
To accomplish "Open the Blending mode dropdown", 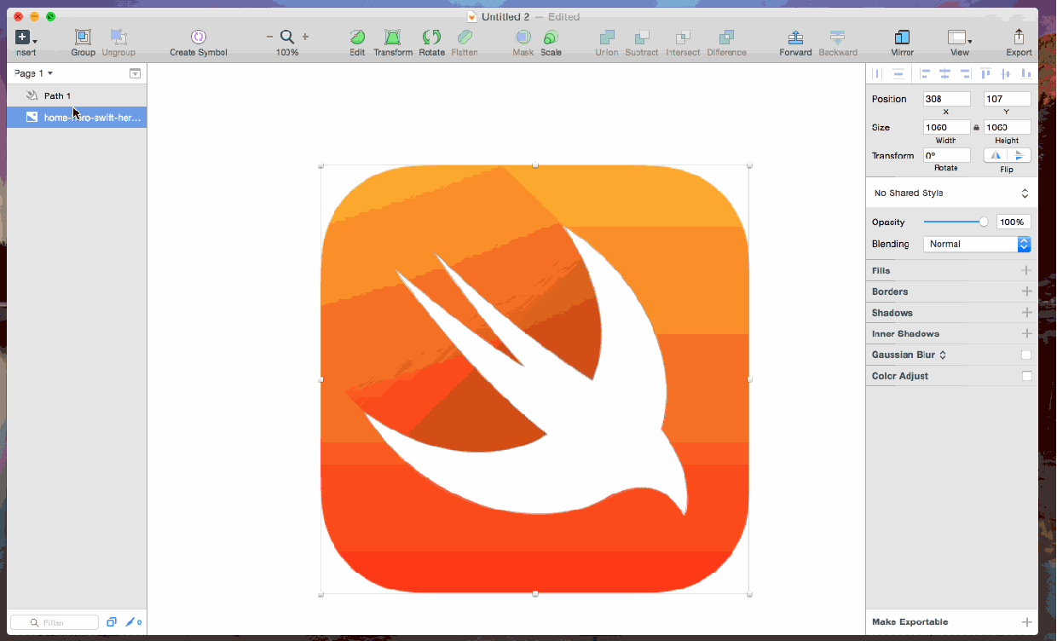I will click(977, 244).
